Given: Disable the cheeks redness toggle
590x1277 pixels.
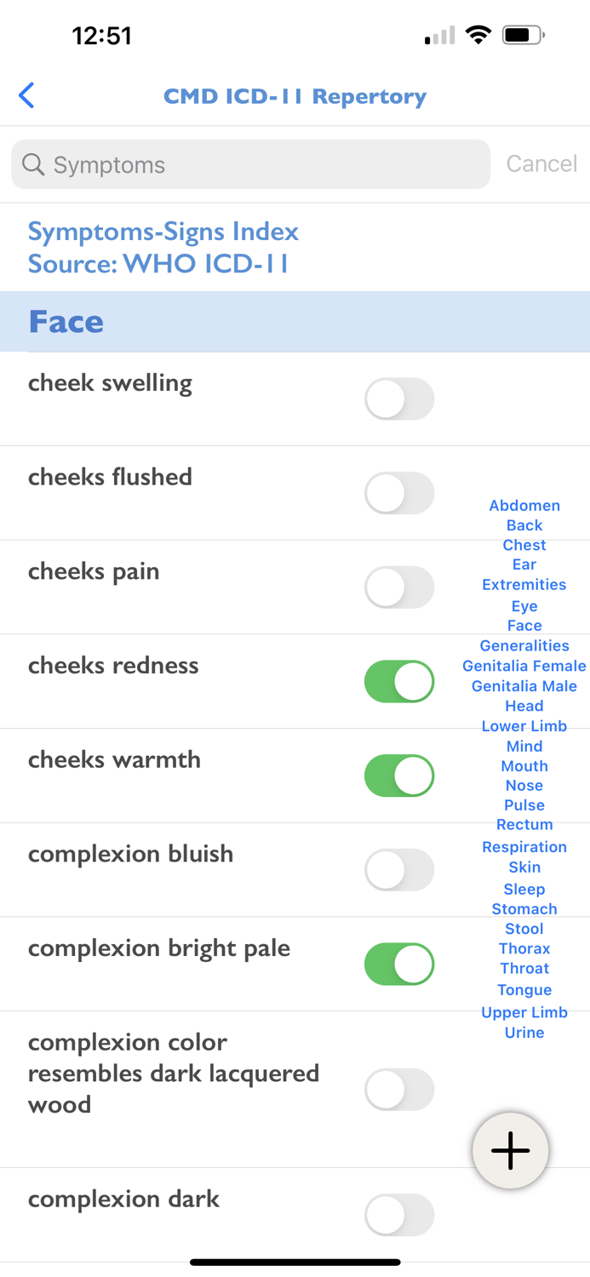Looking at the screenshot, I should pos(399,681).
